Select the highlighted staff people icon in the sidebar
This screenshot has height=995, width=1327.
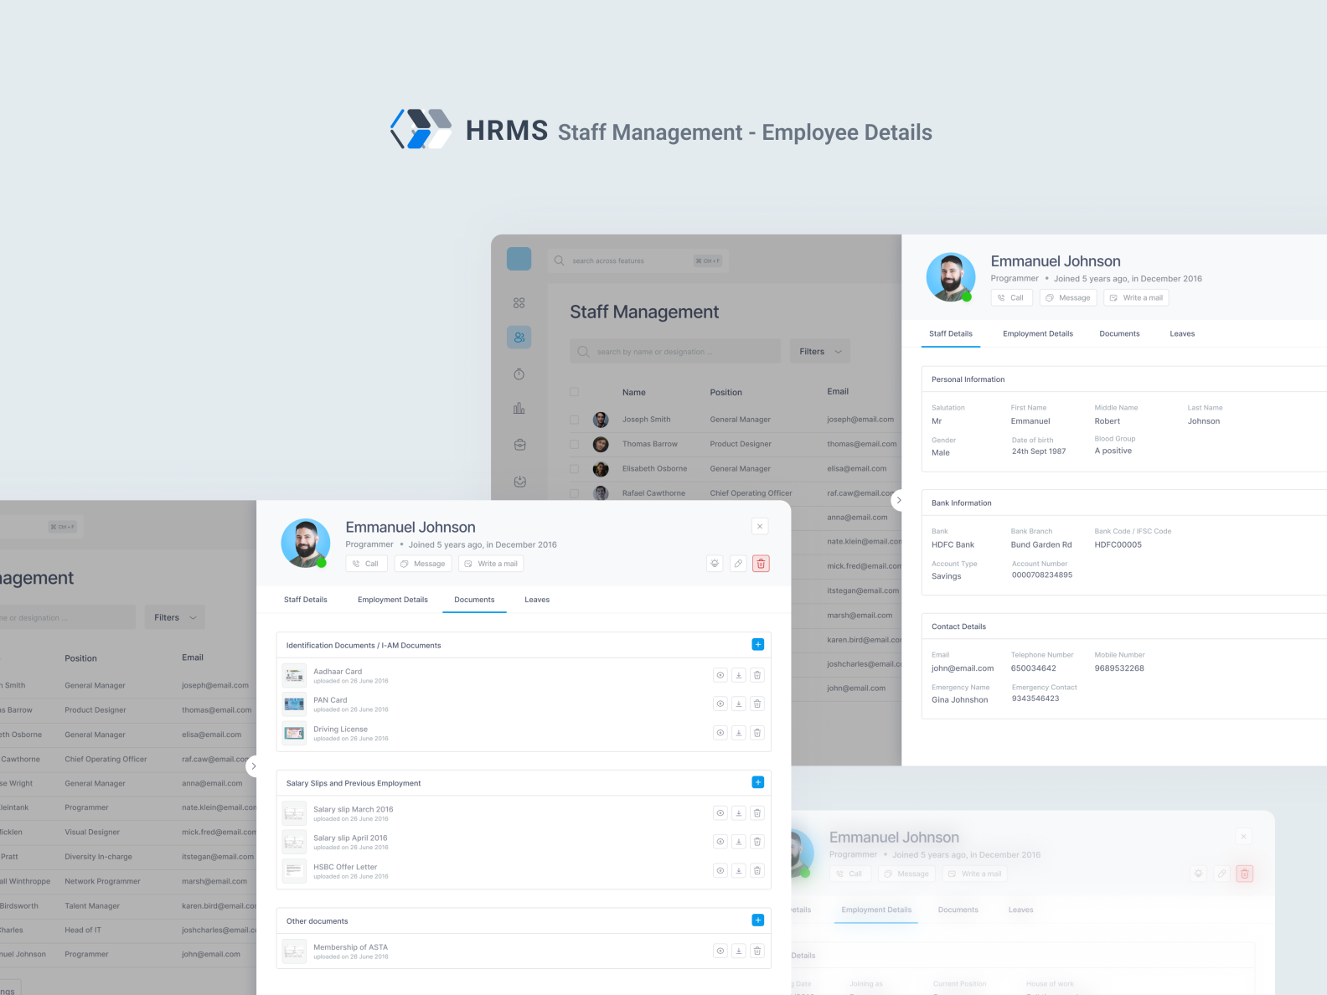[x=519, y=338]
